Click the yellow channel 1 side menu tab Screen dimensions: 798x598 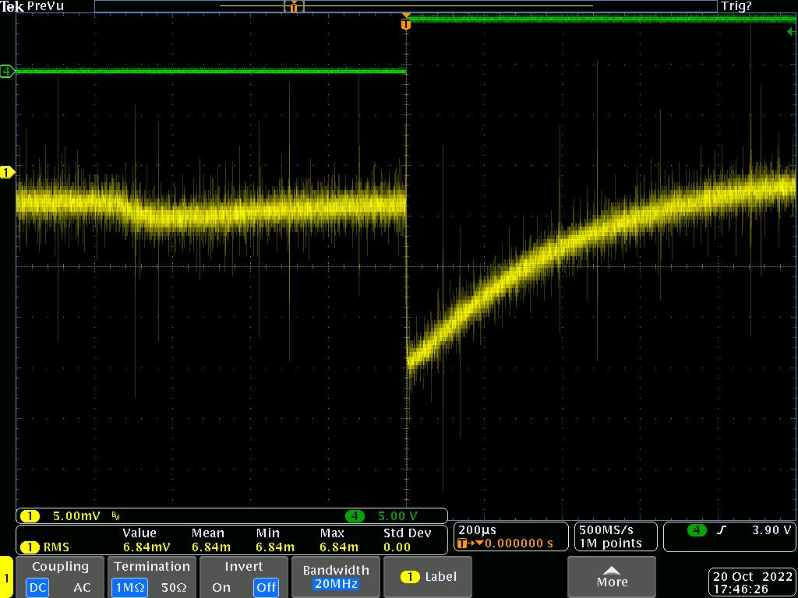[6, 577]
